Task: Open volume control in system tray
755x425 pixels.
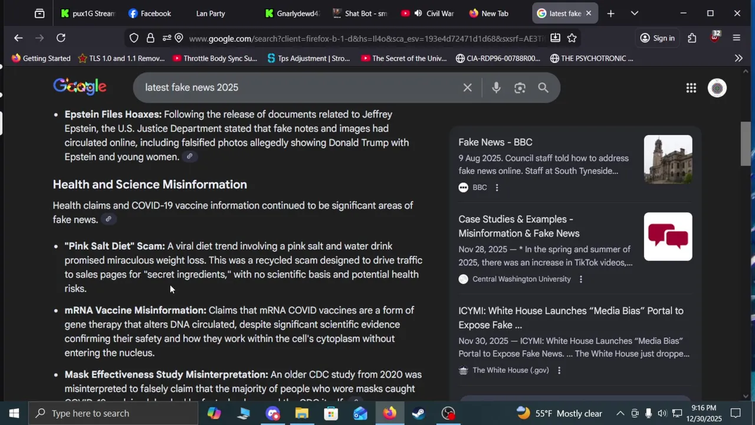Action: pyautogui.click(x=662, y=413)
